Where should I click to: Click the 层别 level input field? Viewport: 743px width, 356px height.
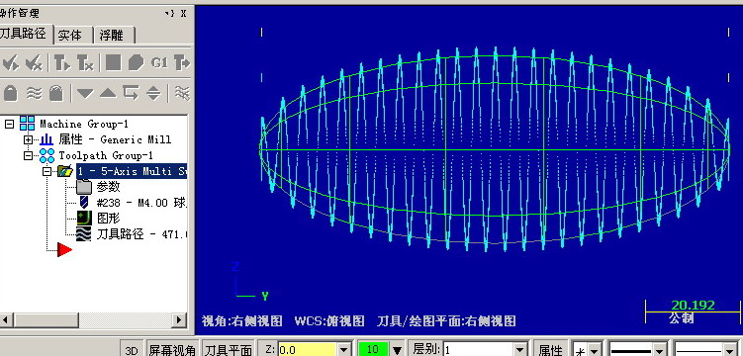click(478, 350)
